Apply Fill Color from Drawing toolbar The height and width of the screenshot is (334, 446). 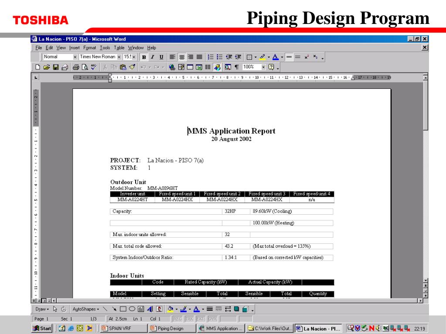pos(170,309)
